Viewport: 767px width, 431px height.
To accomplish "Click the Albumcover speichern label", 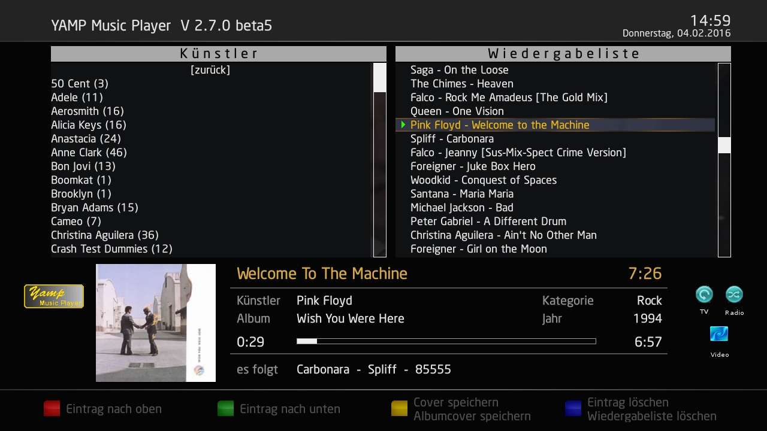I will (472, 416).
